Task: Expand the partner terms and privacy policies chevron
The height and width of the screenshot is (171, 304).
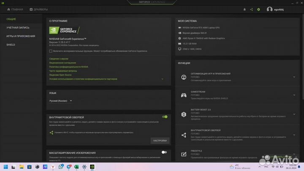Action: 163,79
